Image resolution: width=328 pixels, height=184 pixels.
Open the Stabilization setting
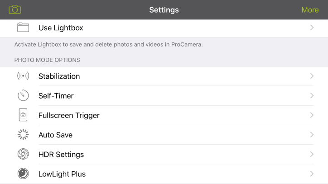pos(59,76)
